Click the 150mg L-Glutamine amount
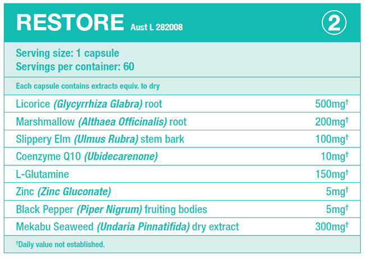The height and width of the screenshot is (258, 365). (x=331, y=174)
